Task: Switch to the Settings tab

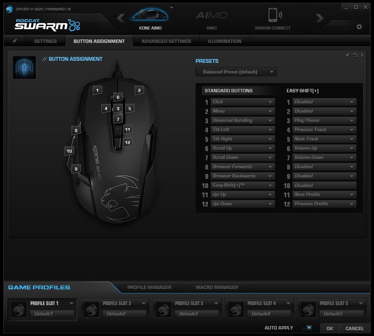Action: point(45,41)
